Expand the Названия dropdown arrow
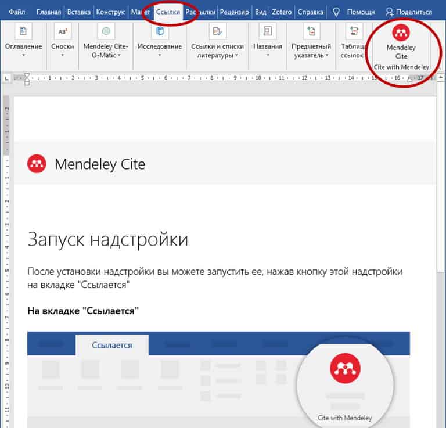The height and width of the screenshot is (428, 446). coord(268,55)
